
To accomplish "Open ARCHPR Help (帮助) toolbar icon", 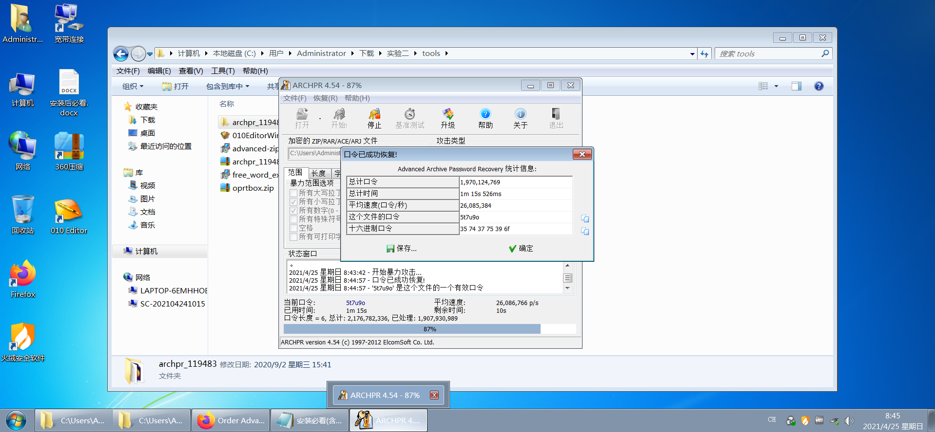I will point(485,118).
